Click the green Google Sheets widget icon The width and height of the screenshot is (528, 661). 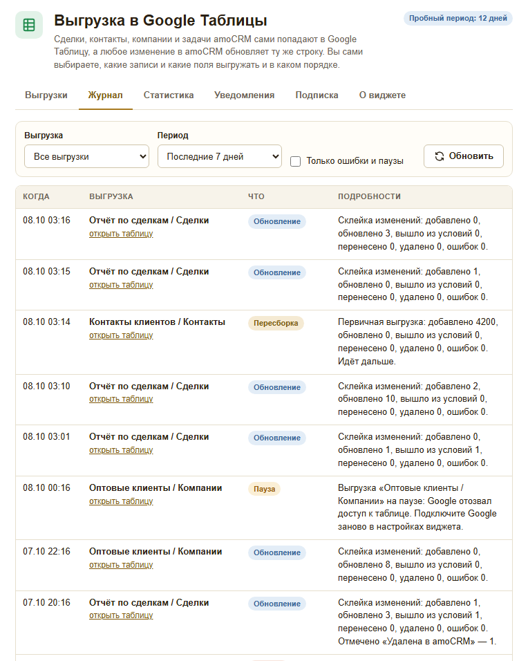coord(29,25)
